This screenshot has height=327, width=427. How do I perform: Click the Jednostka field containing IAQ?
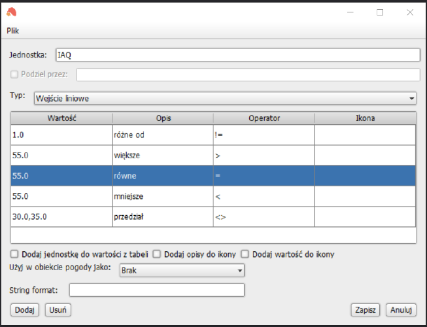[x=238, y=55]
